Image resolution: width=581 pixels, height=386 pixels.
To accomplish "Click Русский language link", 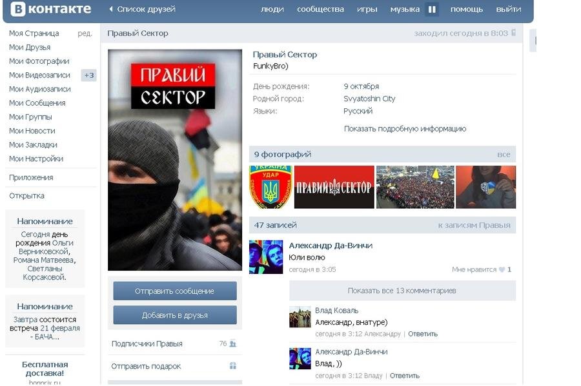I will point(358,111).
